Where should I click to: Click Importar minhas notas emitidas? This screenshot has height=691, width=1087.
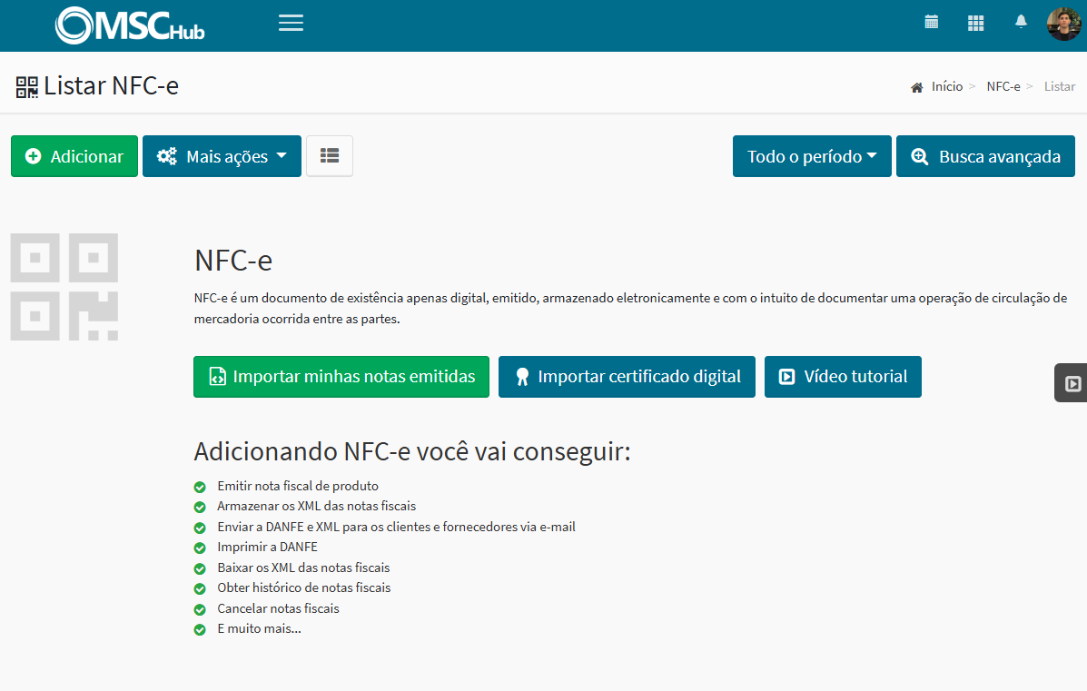pos(341,376)
